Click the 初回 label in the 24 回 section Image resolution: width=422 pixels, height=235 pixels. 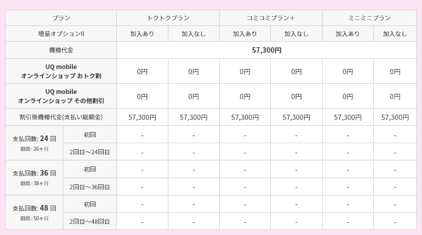coord(90,135)
